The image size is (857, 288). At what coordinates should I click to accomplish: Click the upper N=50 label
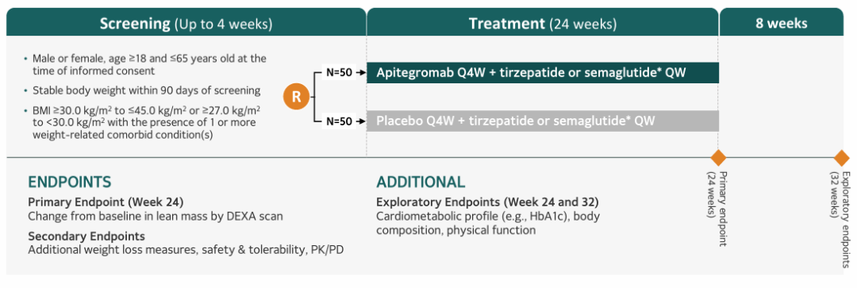(338, 73)
